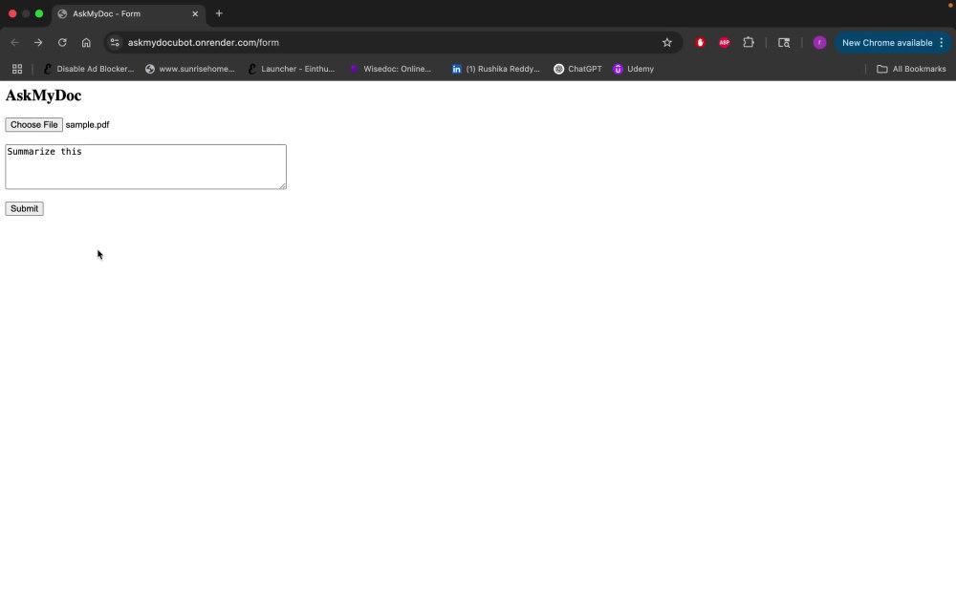Open the red hand ad blocker extension

pos(701,43)
